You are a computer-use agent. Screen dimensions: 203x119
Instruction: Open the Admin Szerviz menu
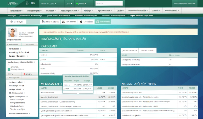[172, 11]
